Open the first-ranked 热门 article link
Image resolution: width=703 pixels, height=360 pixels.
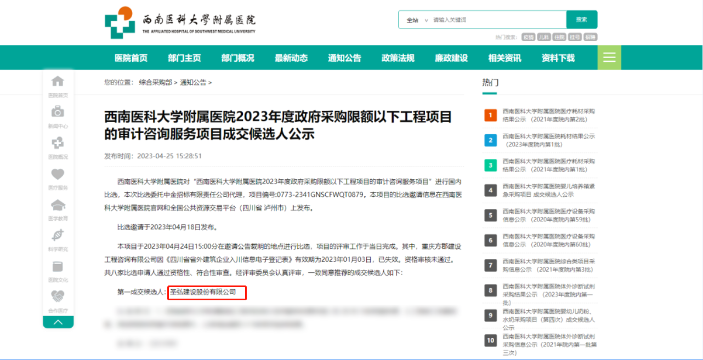[x=548, y=115]
